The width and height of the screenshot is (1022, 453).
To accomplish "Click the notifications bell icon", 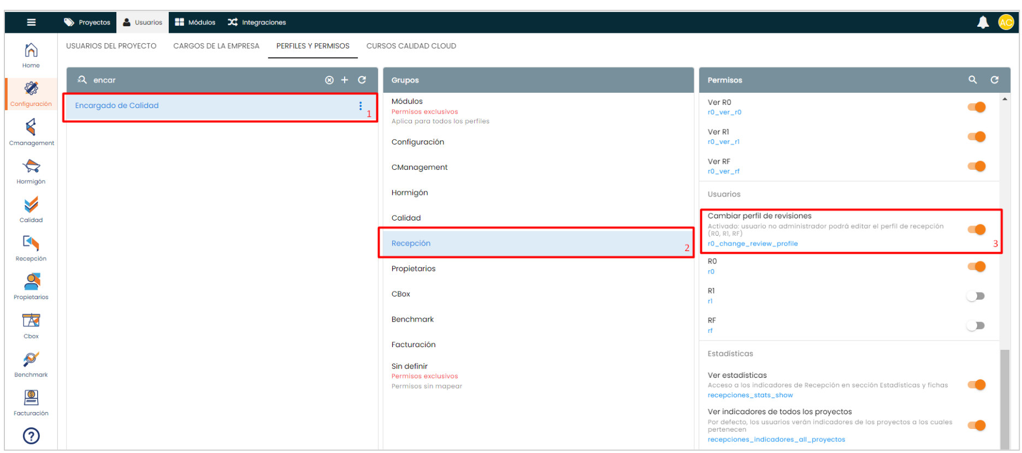I will [x=983, y=22].
